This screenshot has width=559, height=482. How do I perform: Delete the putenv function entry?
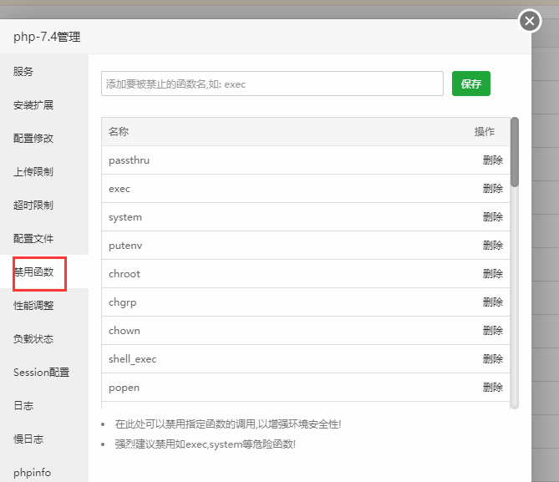click(x=493, y=246)
